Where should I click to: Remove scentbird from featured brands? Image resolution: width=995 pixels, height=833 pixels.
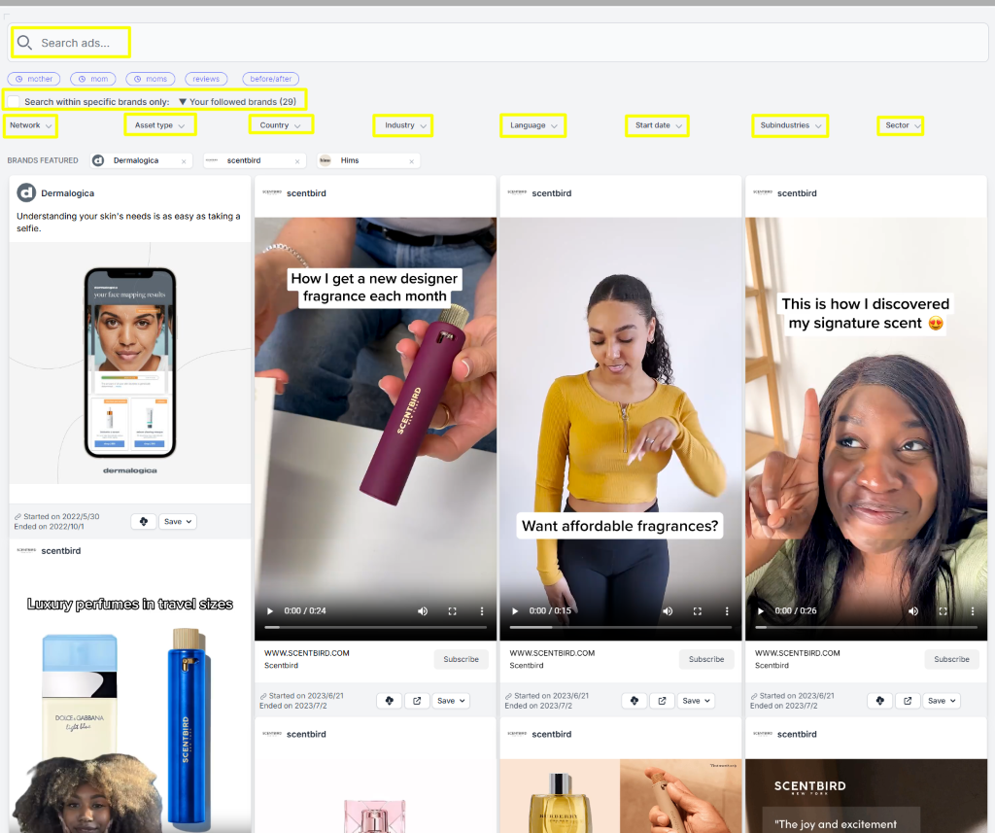tap(297, 161)
